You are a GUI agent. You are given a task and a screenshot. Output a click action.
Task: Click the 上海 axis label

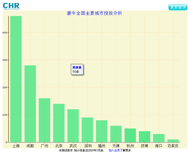pyautogui.click(x=16, y=146)
